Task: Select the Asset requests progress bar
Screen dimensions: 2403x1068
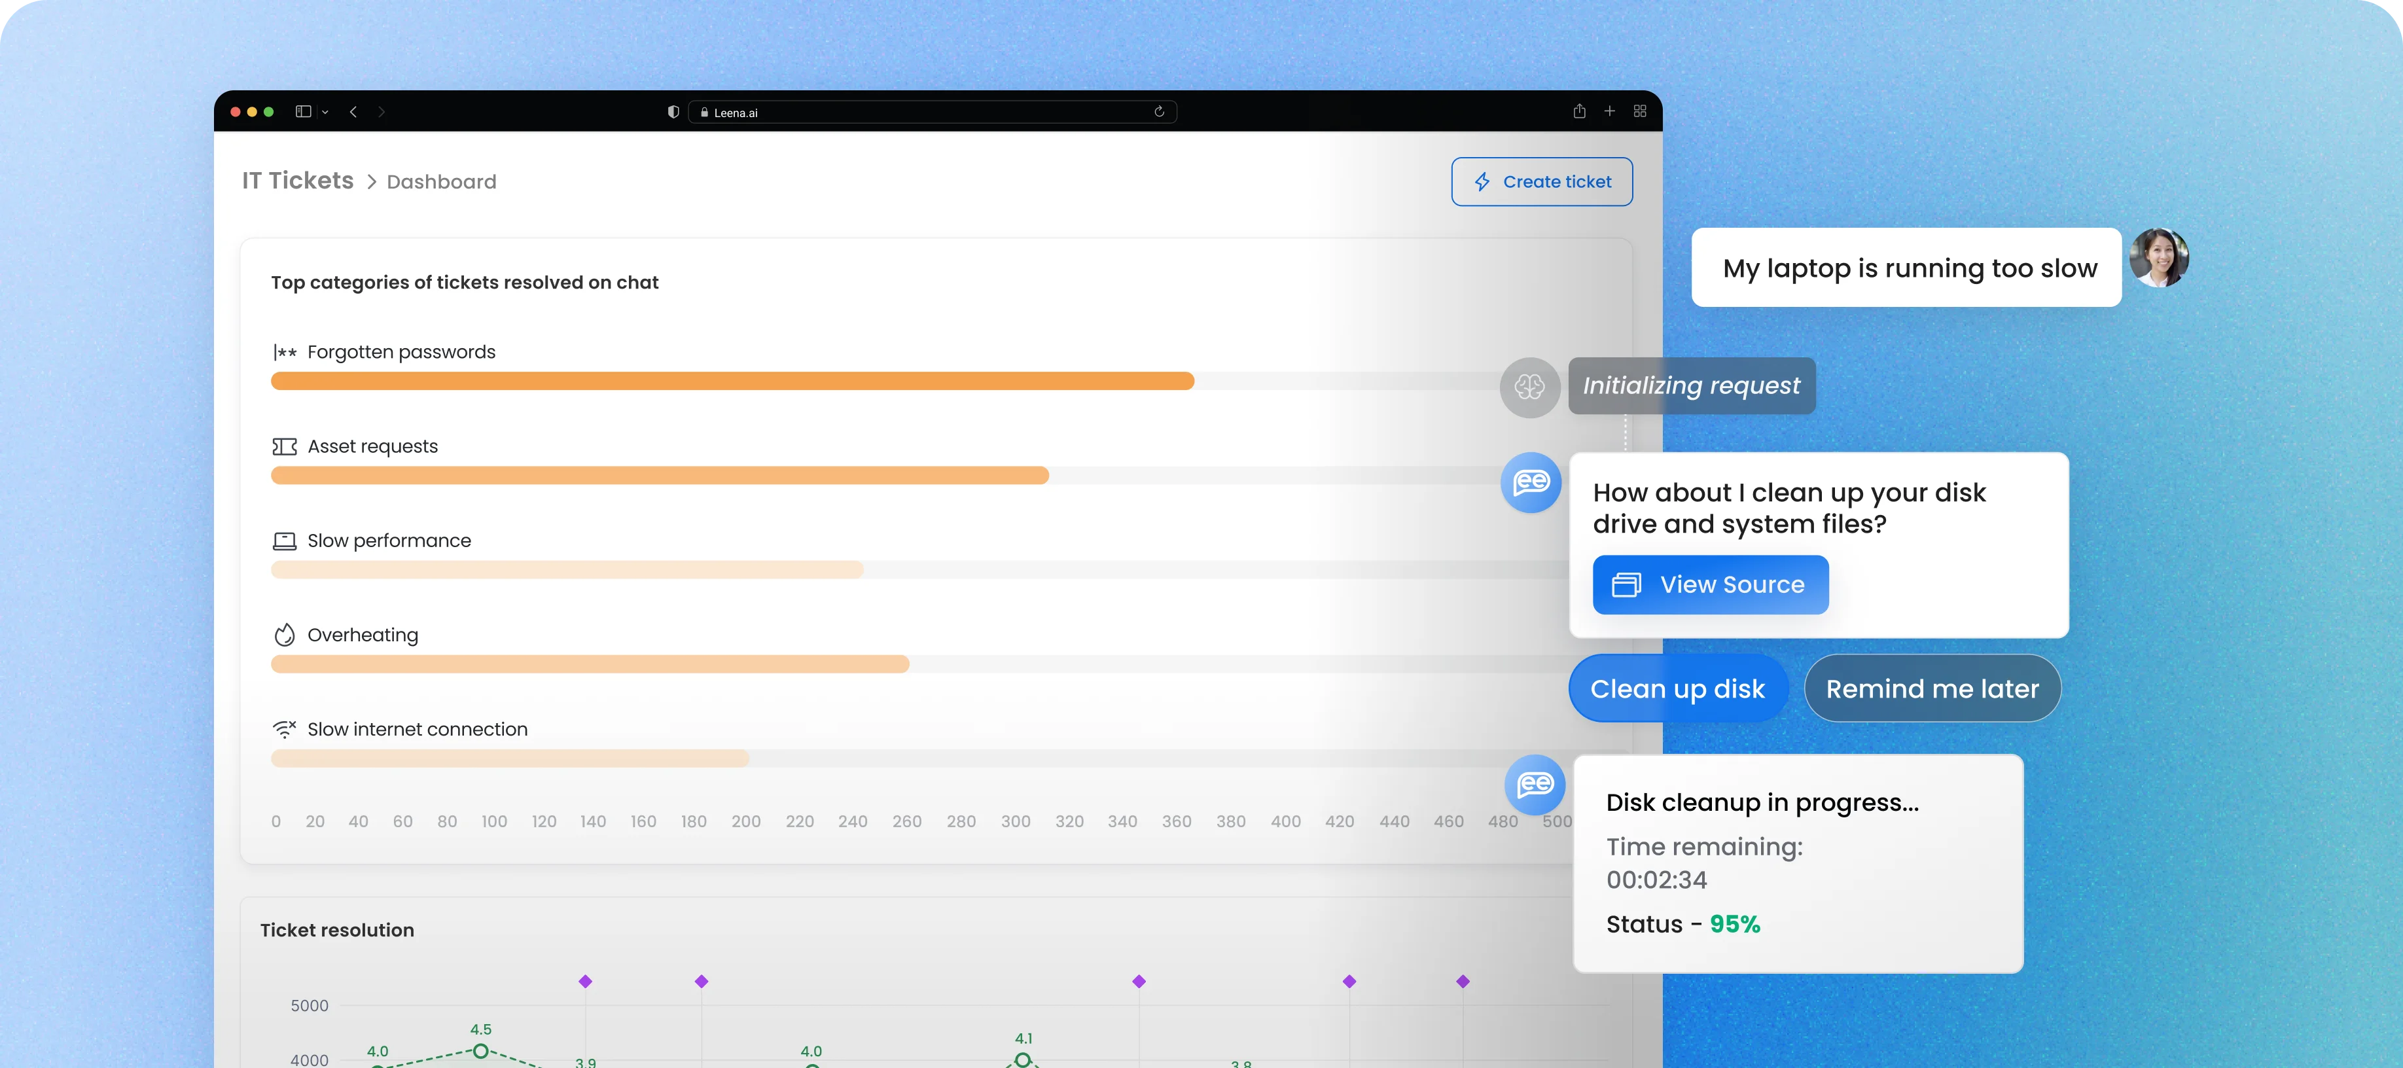Action: coord(660,474)
